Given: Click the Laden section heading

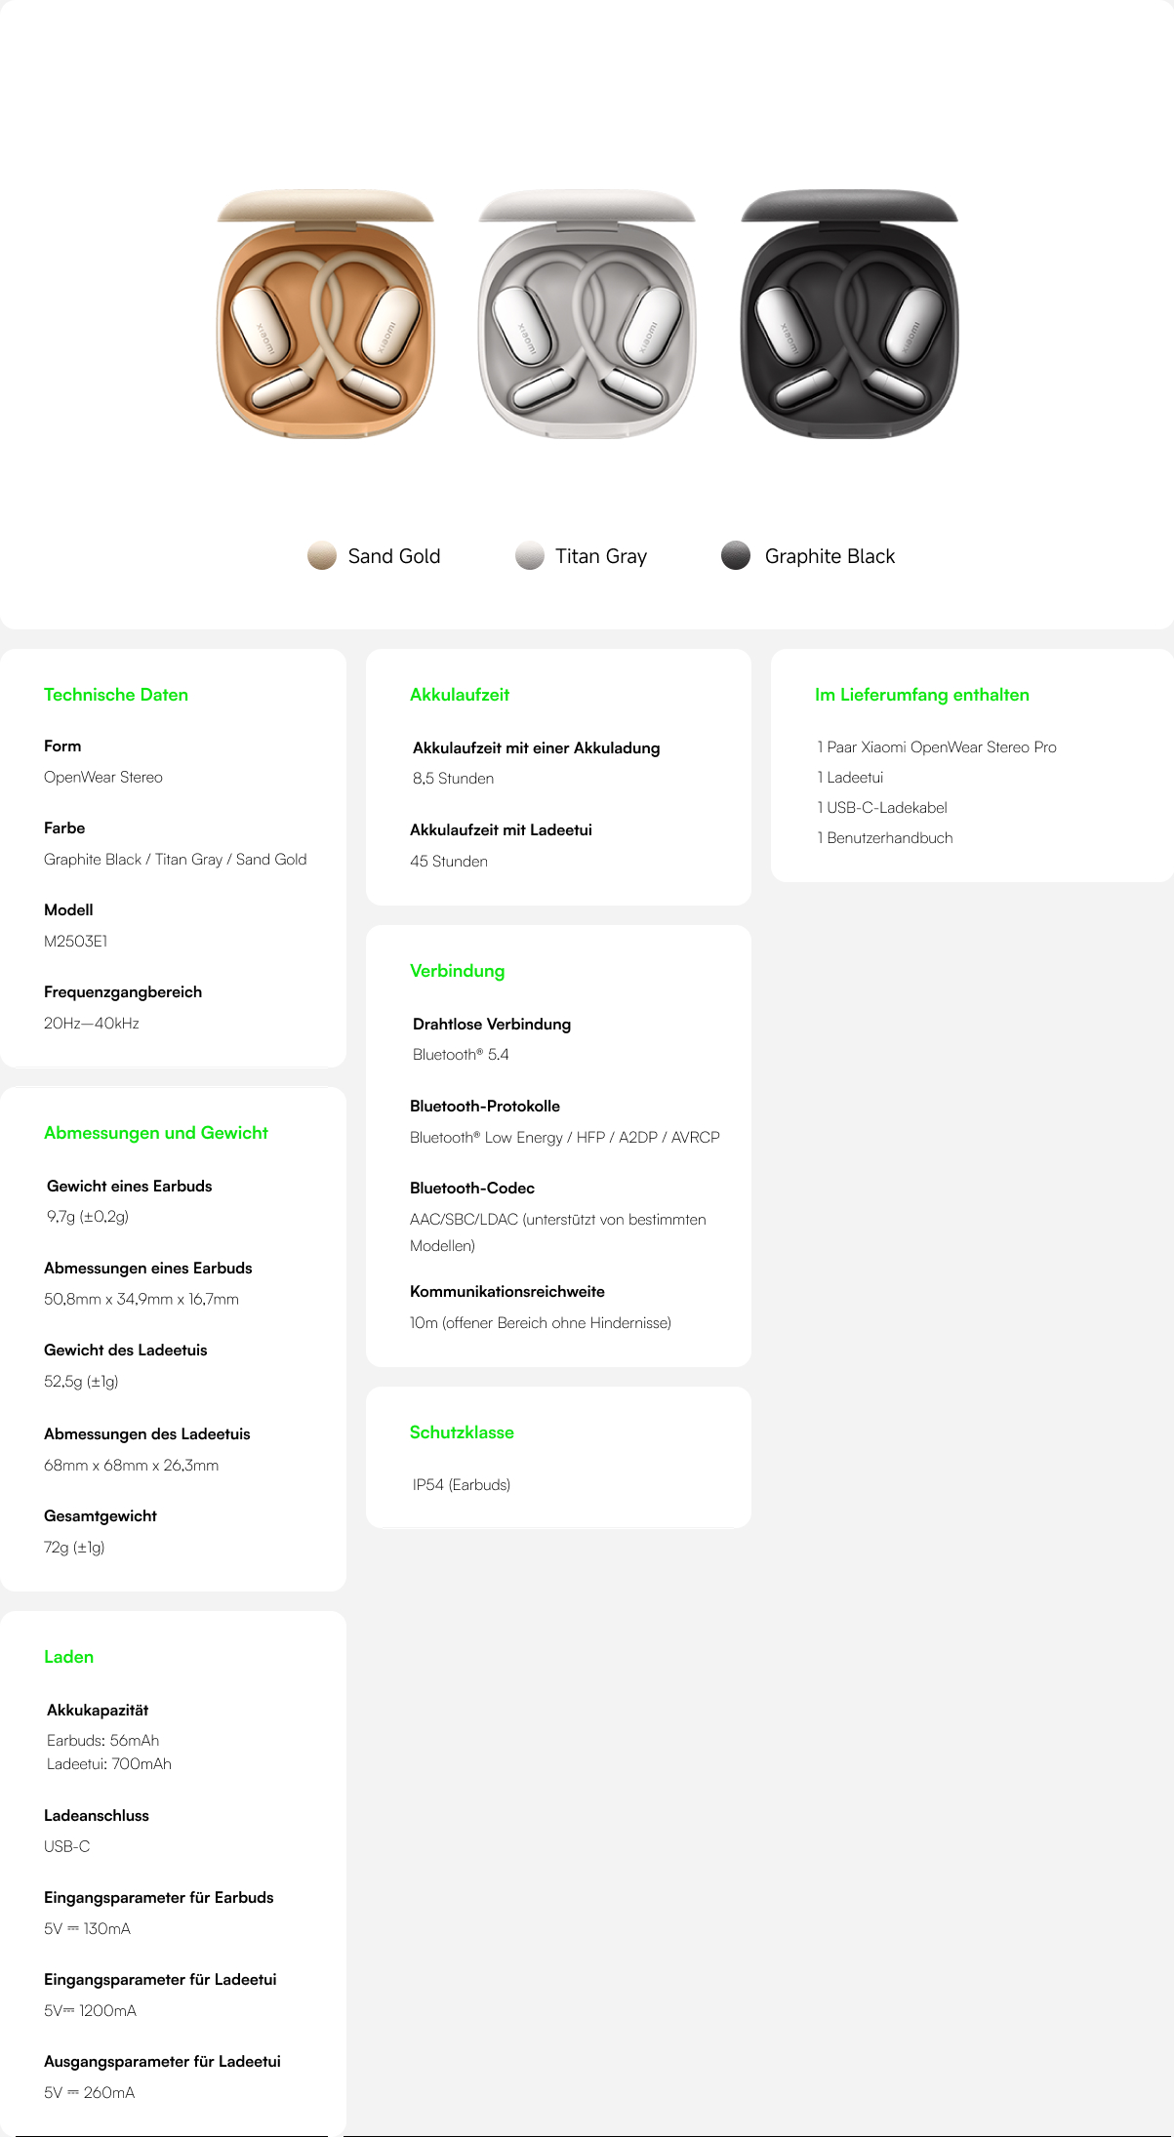Looking at the screenshot, I should pyautogui.click(x=68, y=1657).
